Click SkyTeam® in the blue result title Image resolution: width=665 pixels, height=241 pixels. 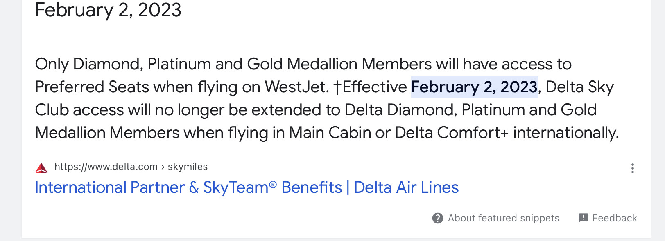tap(240, 187)
